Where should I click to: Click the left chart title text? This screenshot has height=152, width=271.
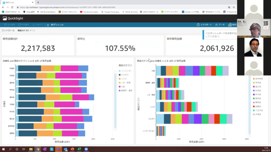click(x=27, y=61)
